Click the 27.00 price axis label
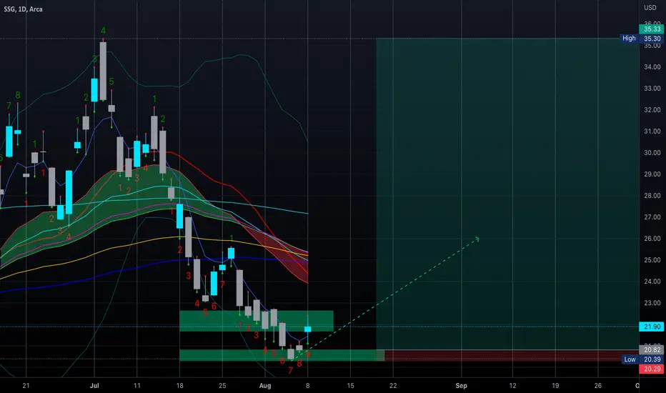 pyautogui.click(x=652, y=217)
